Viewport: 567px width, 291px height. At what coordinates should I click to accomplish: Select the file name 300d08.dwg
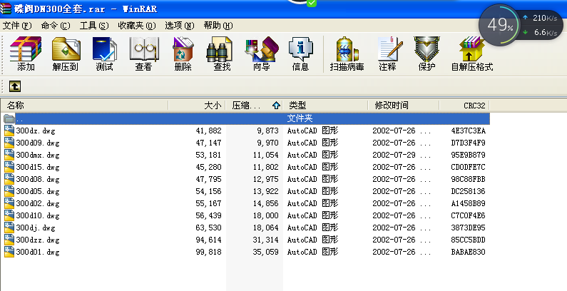tap(38, 179)
